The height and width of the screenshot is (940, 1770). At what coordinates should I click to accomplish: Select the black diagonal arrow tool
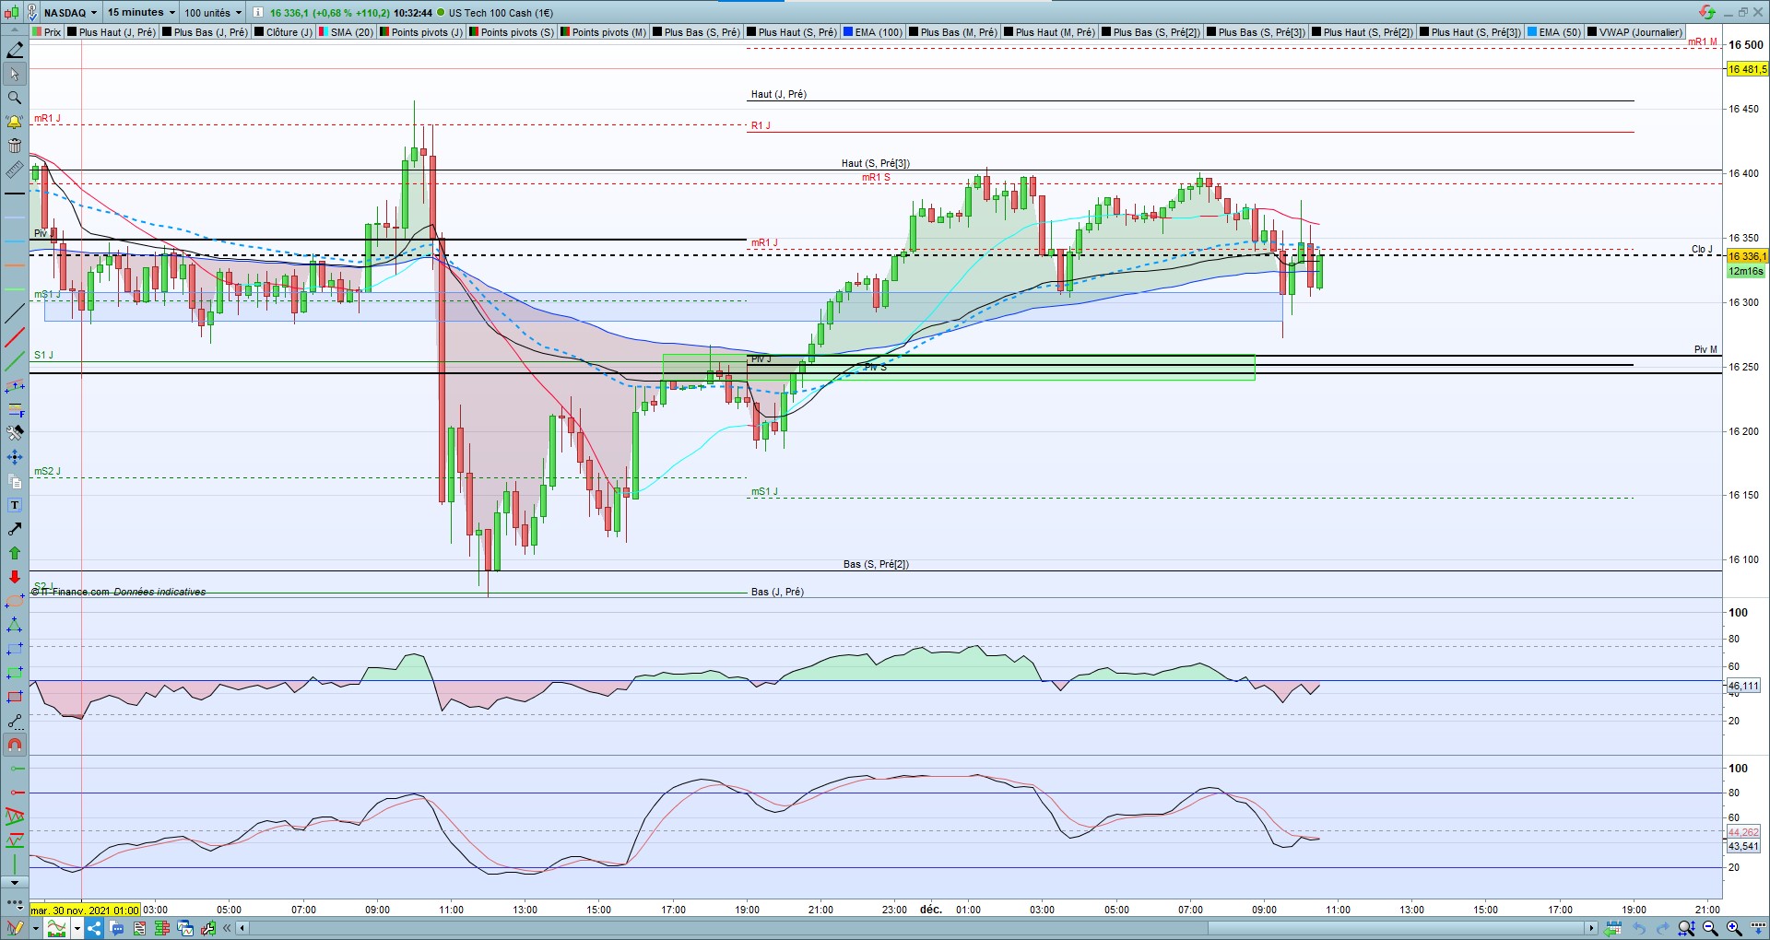[15, 529]
